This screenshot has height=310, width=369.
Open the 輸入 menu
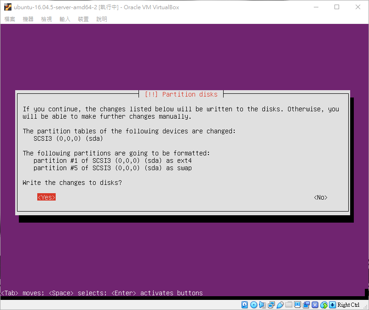pyautogui.click(x=65, y=19)
